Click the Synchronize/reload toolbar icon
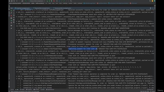The height and width of the screenshot is (92, 164). (x=14, y=1)
